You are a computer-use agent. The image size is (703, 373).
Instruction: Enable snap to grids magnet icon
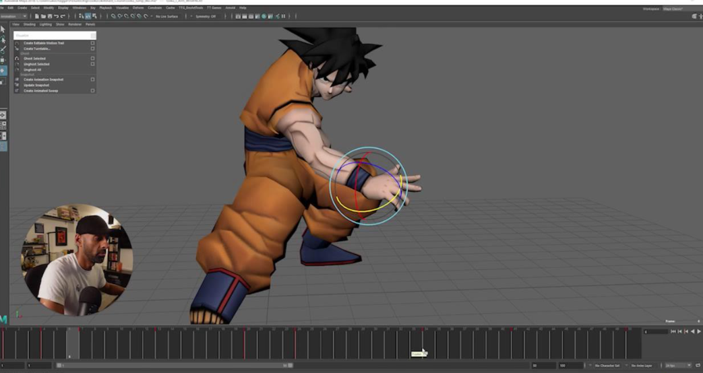coord(113,16)
